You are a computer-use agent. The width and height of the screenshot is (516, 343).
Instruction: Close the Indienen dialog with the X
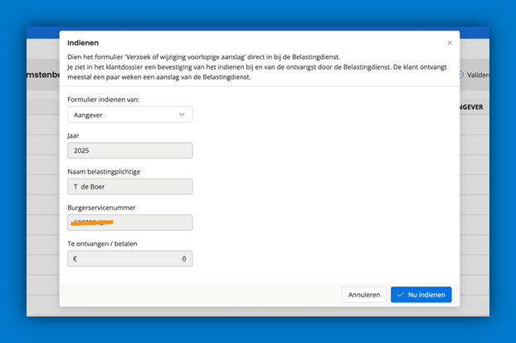click(450, 42)
